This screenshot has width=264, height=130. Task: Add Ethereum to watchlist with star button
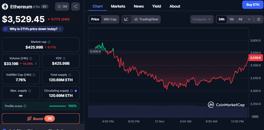[62, 7]
